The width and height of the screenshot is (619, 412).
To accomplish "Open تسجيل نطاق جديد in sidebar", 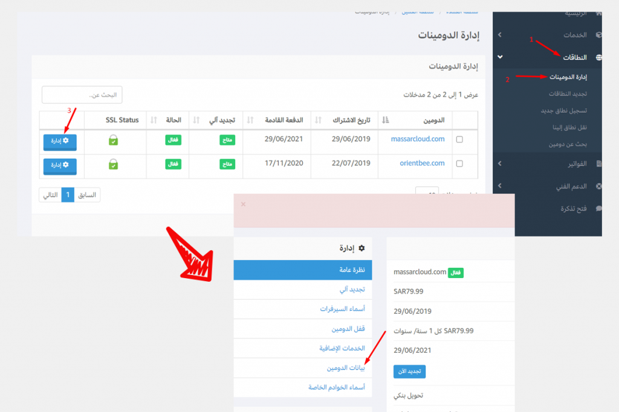I will coord(564,110).
